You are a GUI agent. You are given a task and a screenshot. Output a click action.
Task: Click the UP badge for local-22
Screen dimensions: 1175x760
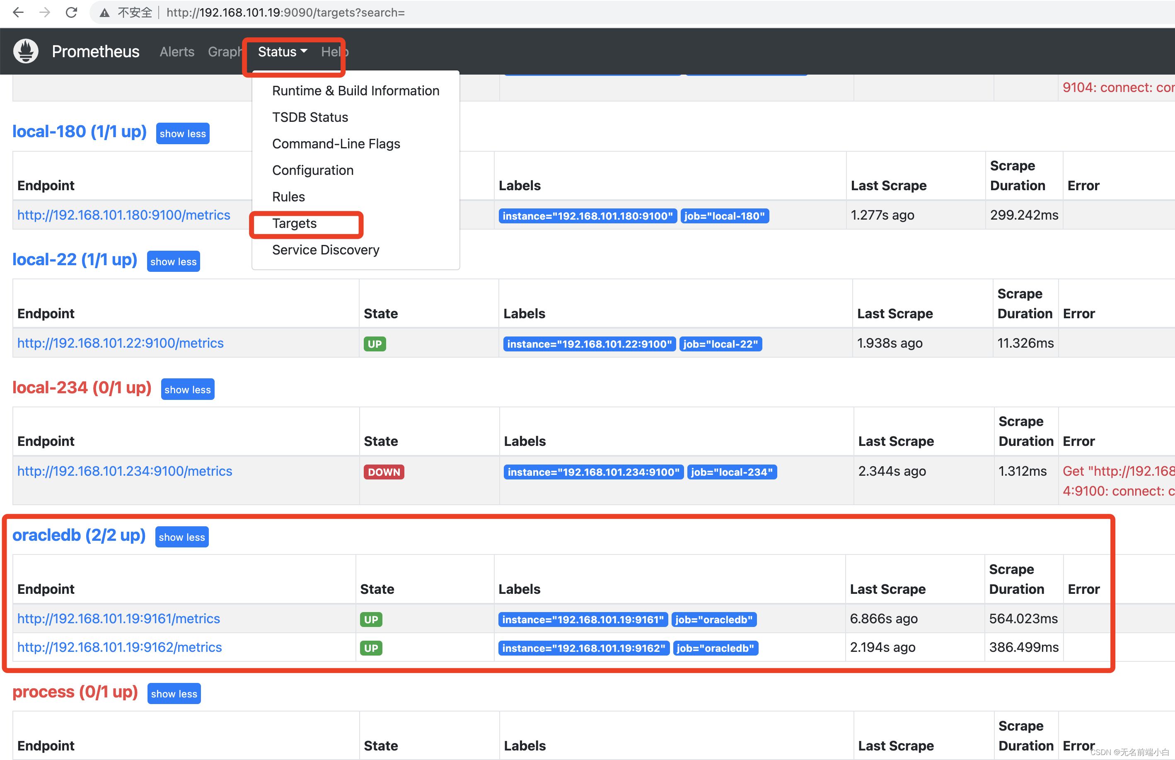point(375,344)
